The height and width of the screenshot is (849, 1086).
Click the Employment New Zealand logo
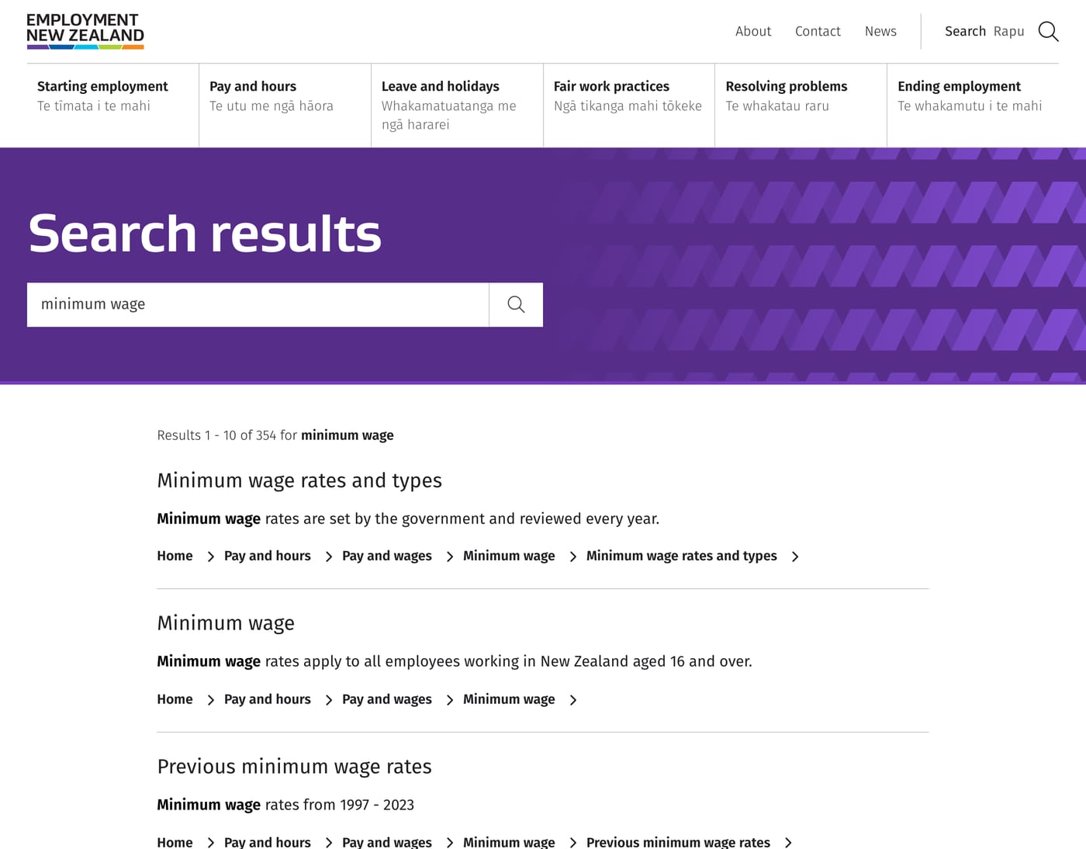[85, 31]
